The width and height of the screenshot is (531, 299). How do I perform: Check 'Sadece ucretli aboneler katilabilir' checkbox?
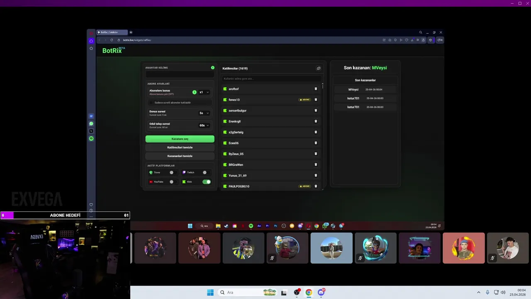coord(151,103)
